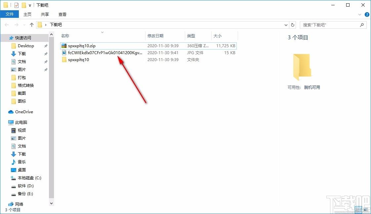Image resolution: width=371 pixels, height=214 pixels.
Task: Switch to large thumbnails view icon
Action: point(366,209)
